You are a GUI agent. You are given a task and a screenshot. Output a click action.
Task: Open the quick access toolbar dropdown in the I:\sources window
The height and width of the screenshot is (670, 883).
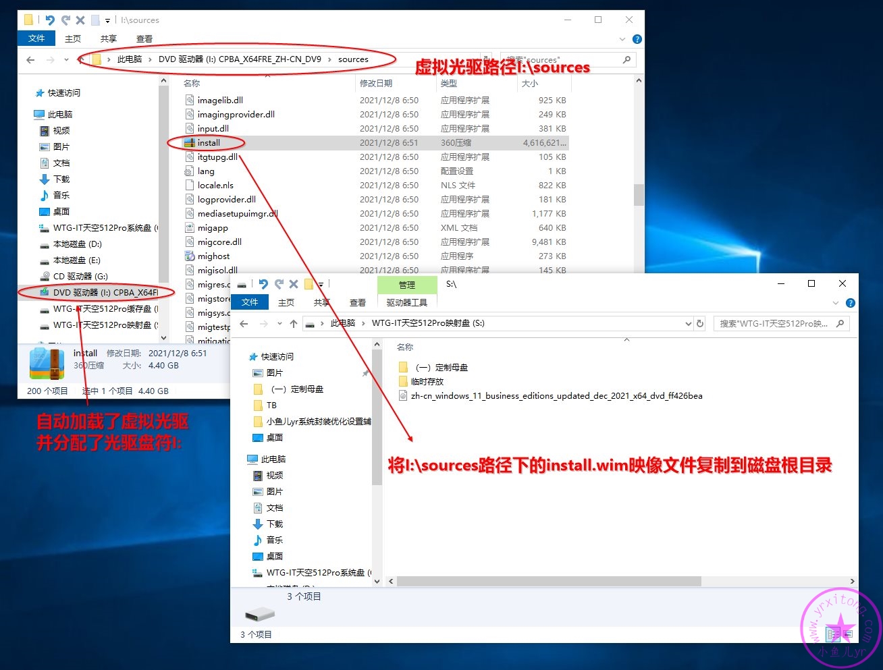click(107, 21)
